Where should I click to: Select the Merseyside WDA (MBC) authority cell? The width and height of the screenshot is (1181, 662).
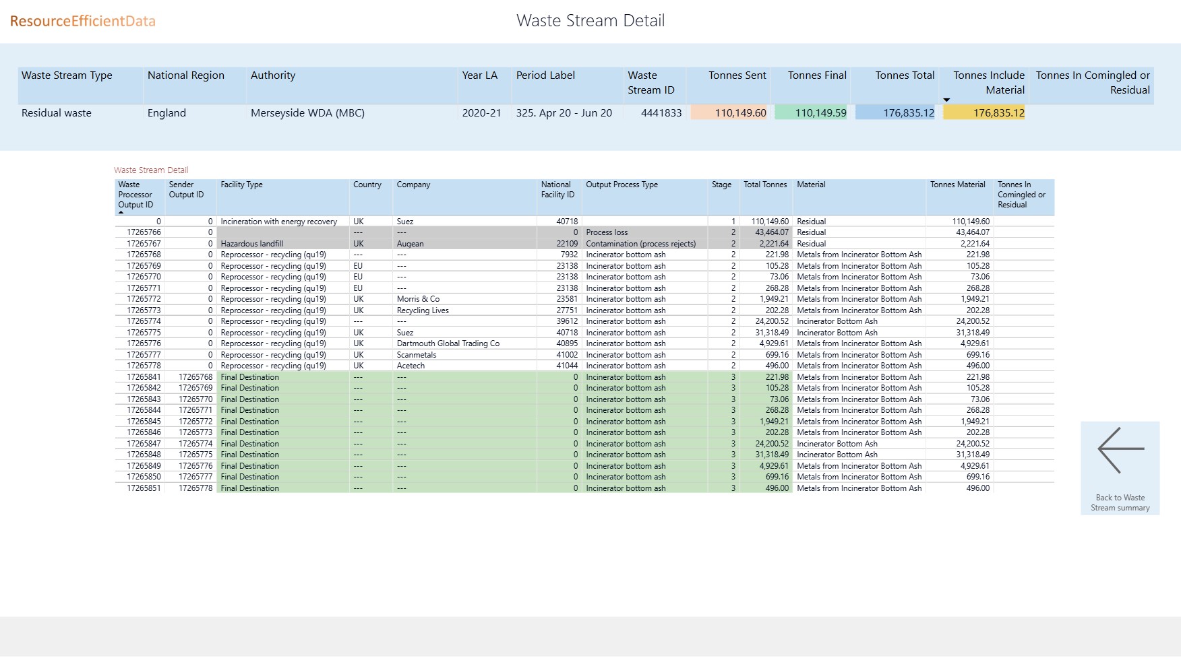tap(307, 113)
